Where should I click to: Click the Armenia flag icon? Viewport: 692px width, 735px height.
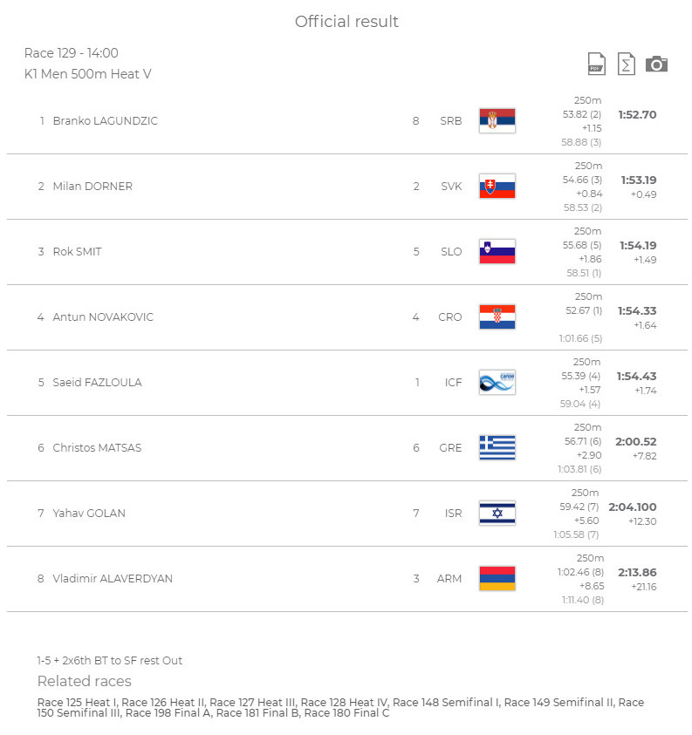[x=497, y=578]
